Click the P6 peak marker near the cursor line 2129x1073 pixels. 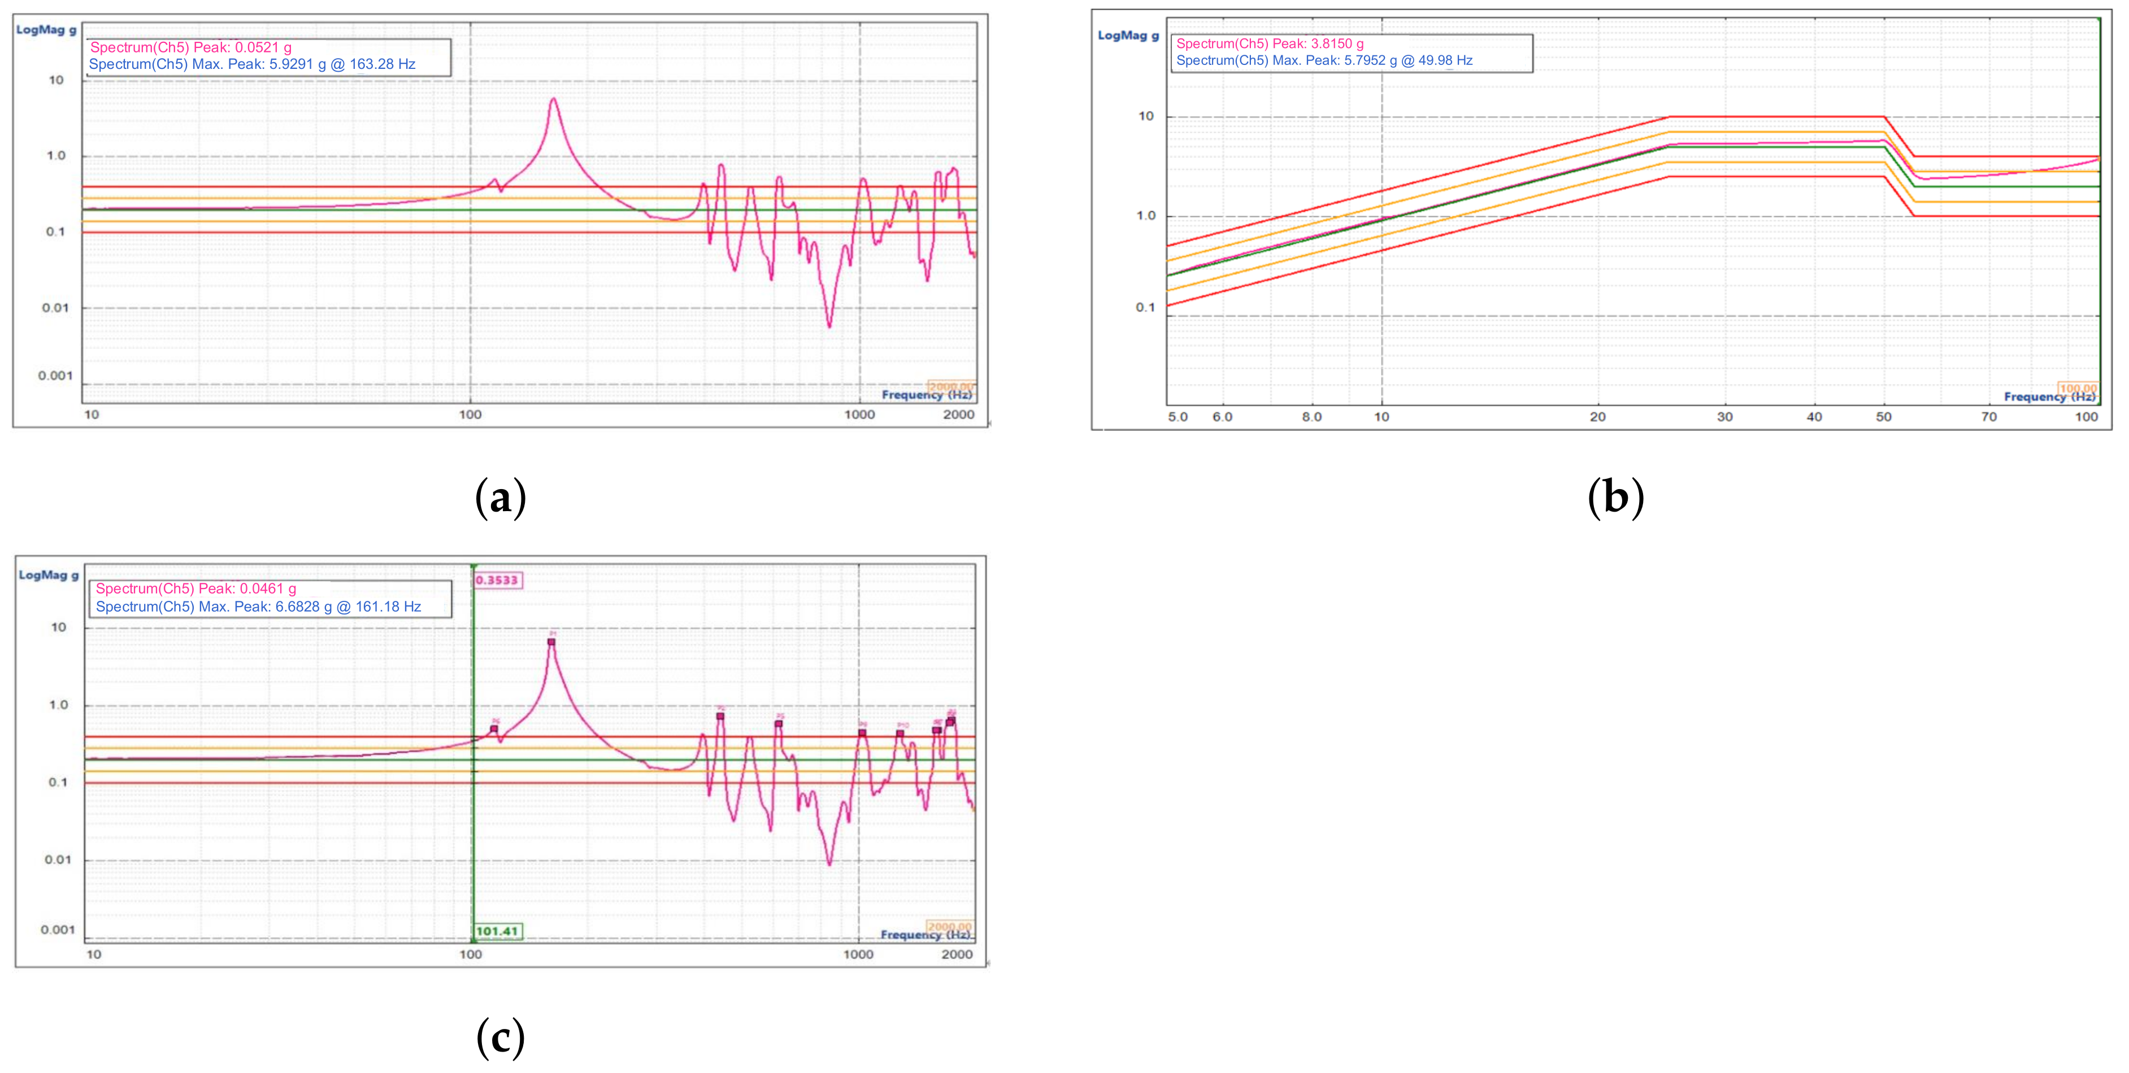pyautogui.click(x=494, y=729)
